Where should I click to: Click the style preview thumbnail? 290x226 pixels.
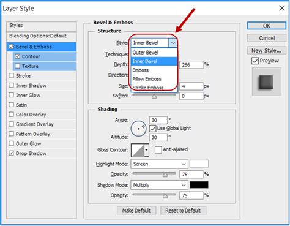266,82
